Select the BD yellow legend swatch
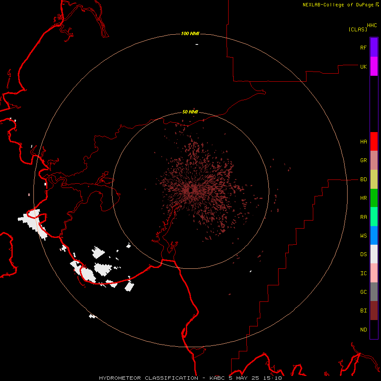 [x=374, y=179]
